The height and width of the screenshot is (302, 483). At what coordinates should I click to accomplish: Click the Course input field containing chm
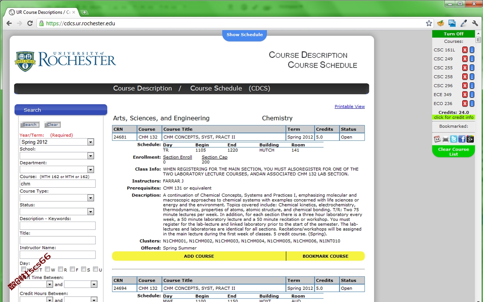pos(58,183)
